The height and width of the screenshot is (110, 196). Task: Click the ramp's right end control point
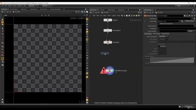point(194,58)
